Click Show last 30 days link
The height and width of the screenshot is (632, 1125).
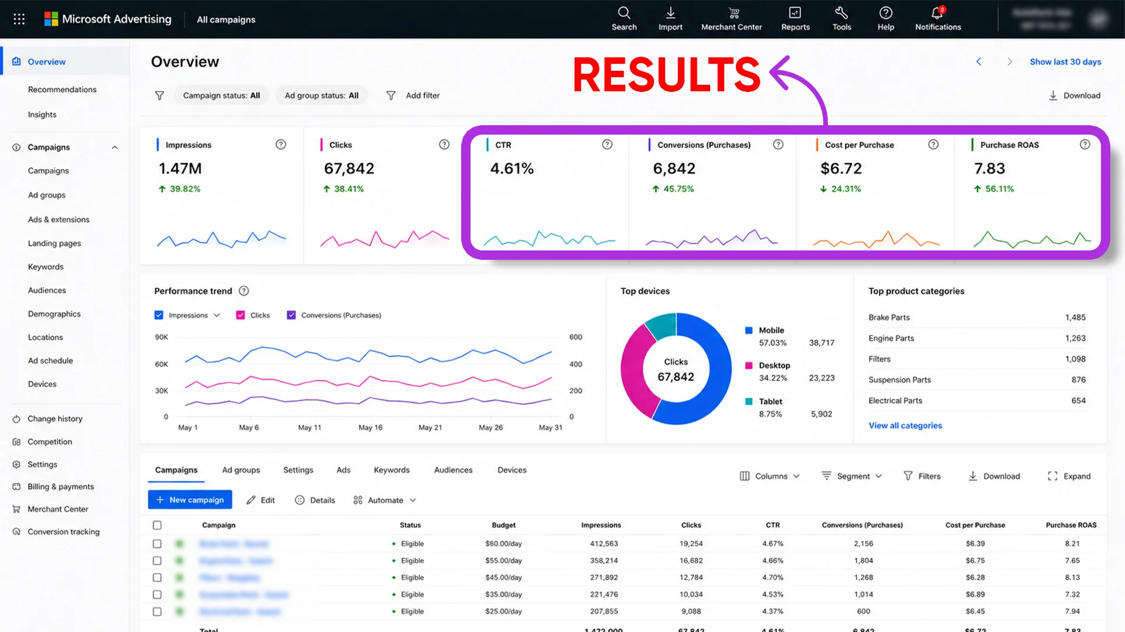click(1065, 61)
